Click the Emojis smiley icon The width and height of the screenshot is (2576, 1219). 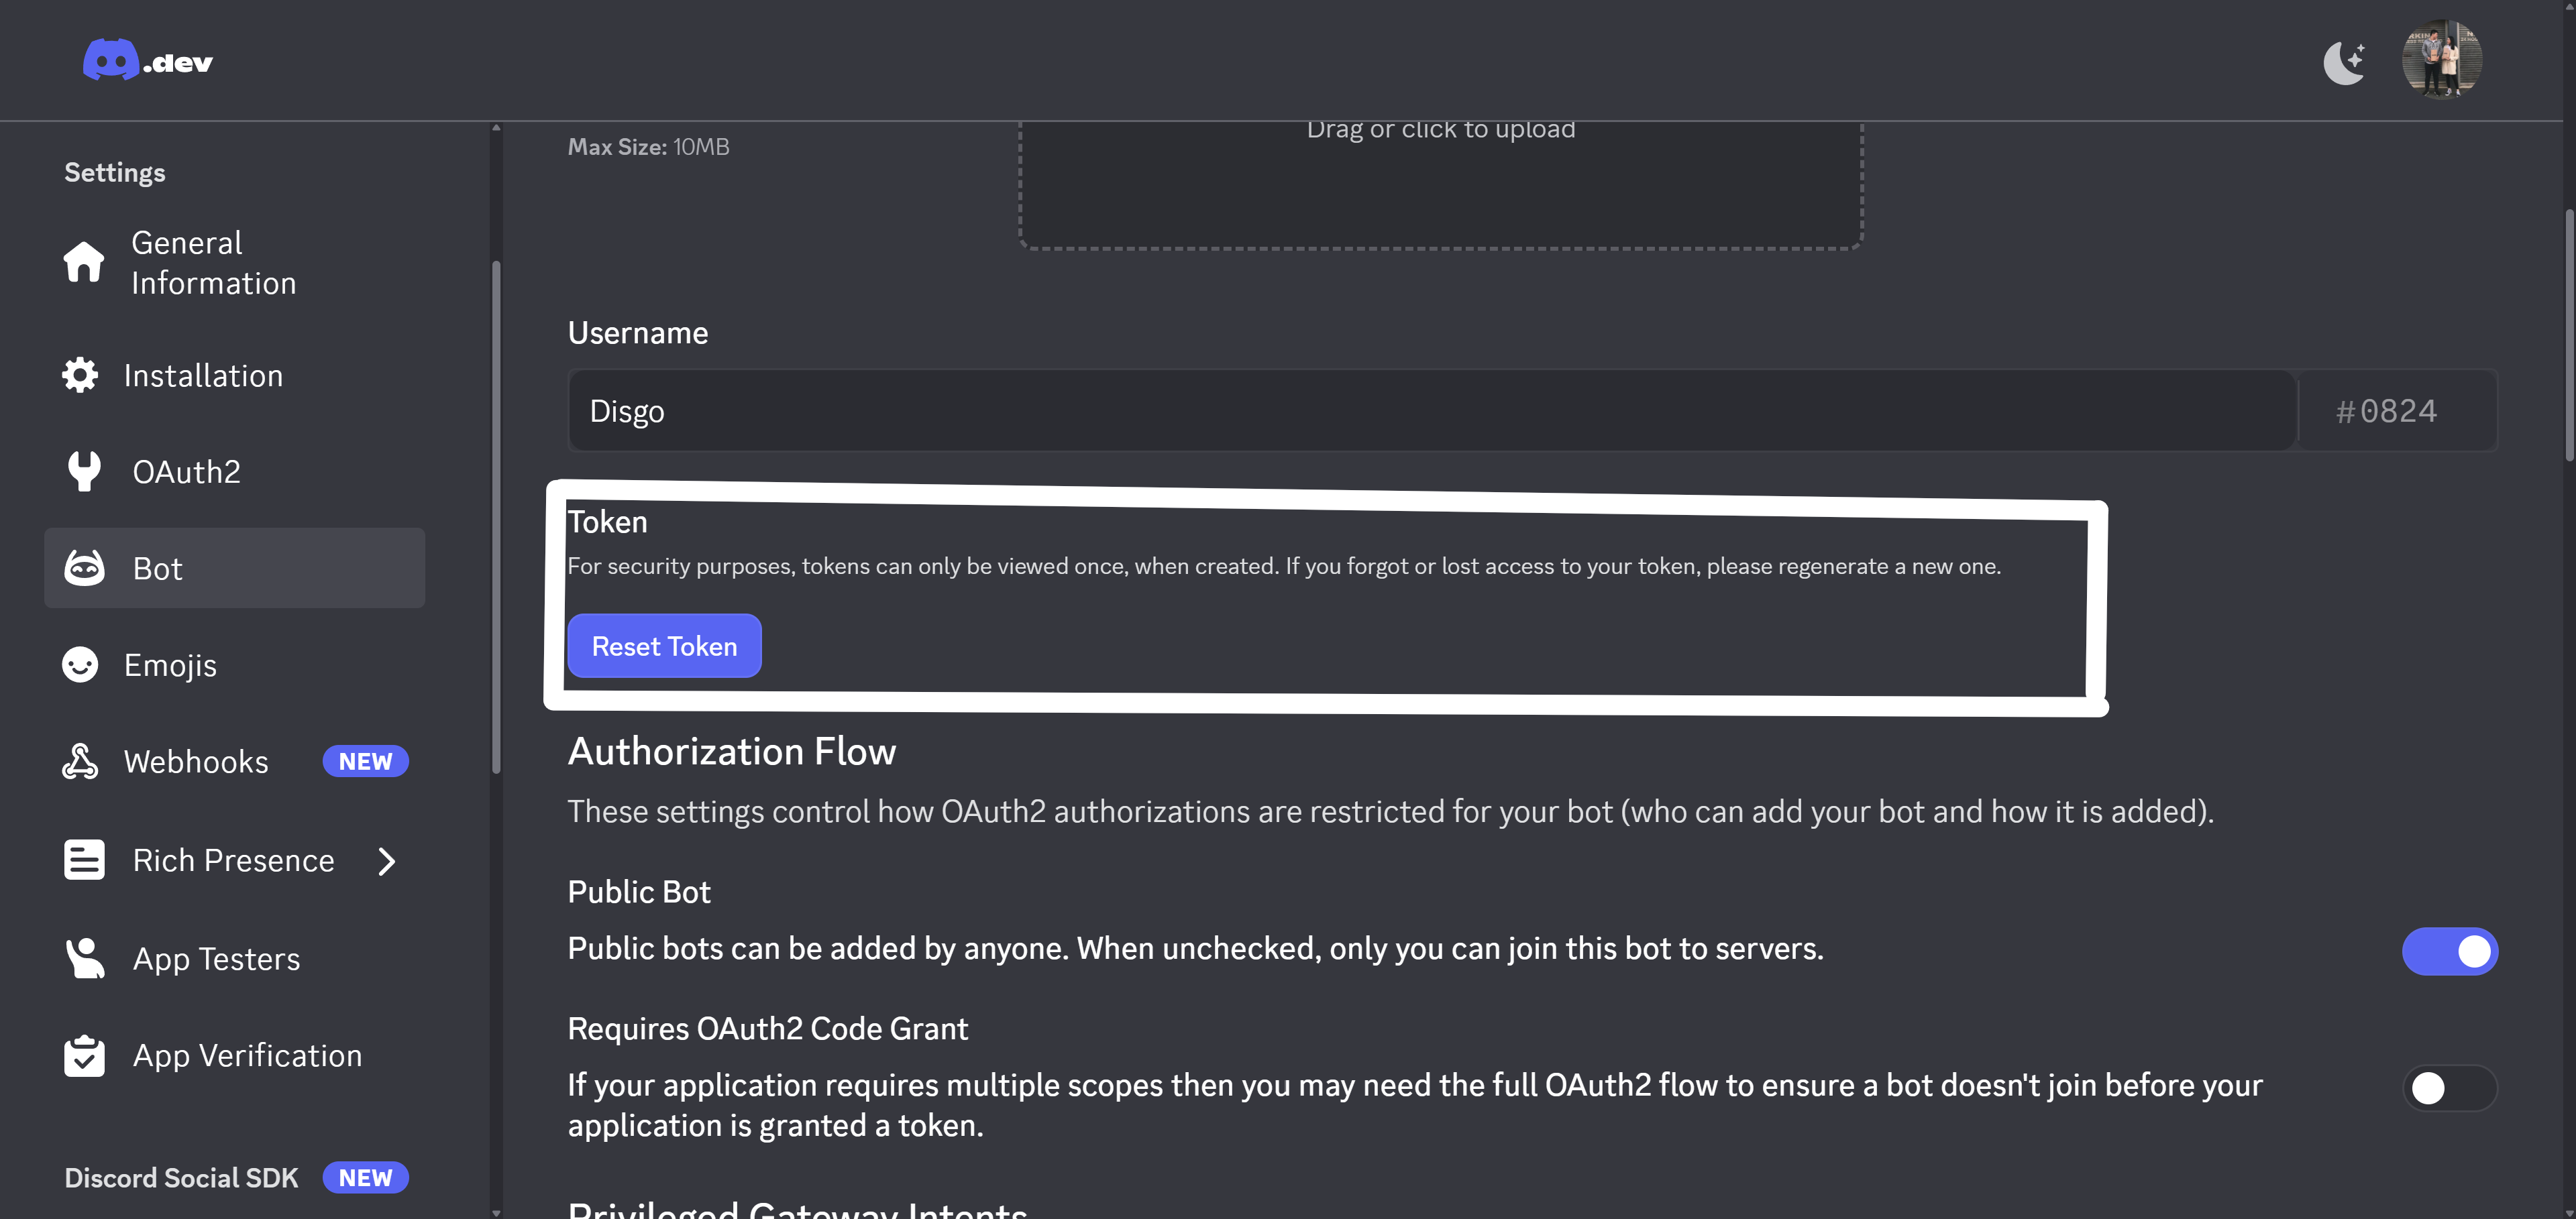coord(80,665)
